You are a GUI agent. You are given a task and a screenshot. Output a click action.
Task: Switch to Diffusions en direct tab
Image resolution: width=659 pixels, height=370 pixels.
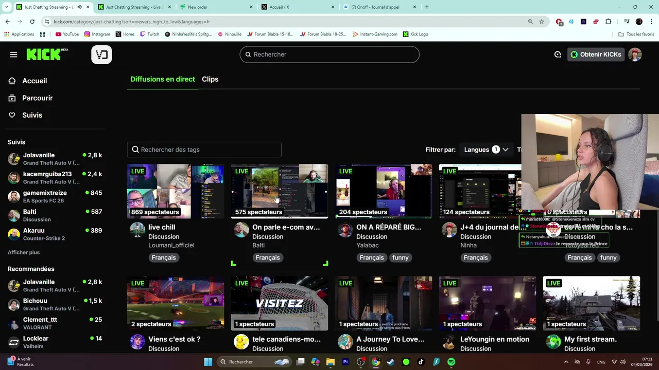coord(163,79)
